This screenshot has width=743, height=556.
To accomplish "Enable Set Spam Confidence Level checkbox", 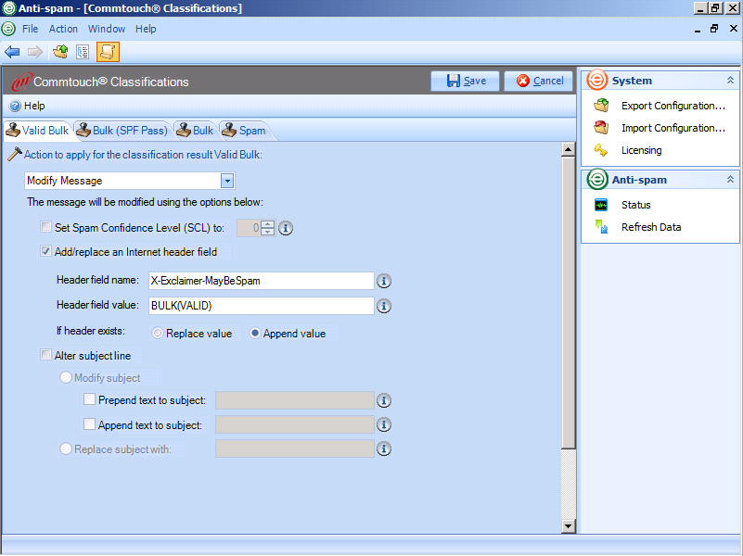I will coord(45,227).
